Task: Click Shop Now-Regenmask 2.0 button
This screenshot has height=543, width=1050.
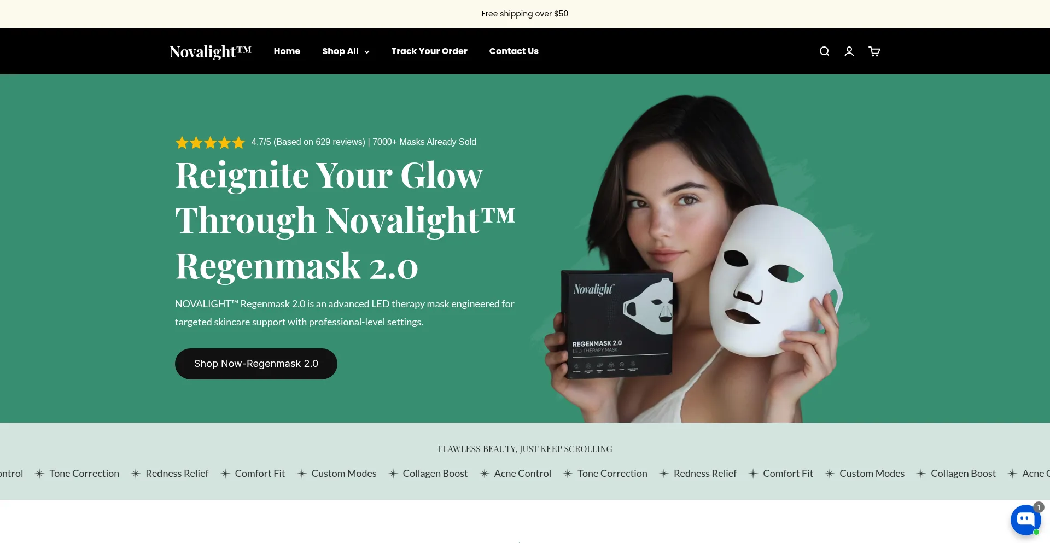Action: 256,364
